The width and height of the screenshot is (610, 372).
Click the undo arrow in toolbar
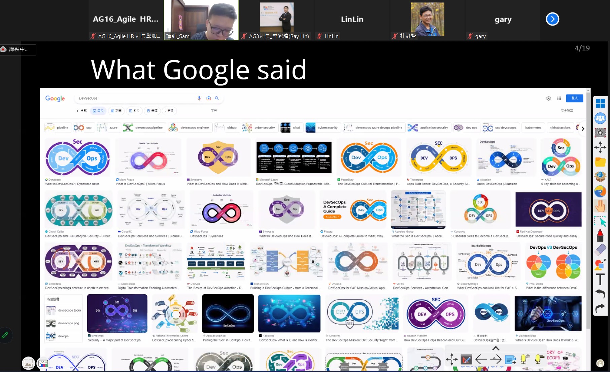[x=600, y=294]
